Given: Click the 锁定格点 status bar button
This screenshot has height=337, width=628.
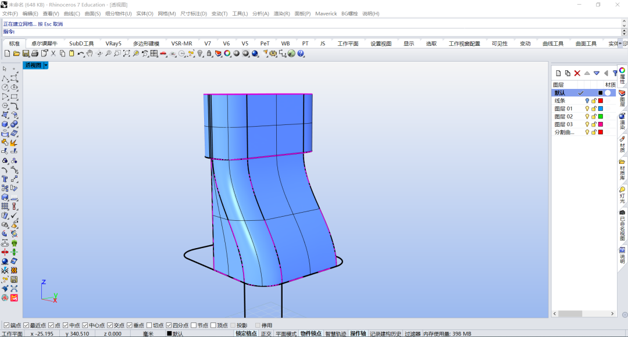Looking at the screenshot, I should click(x=246, y=334).
